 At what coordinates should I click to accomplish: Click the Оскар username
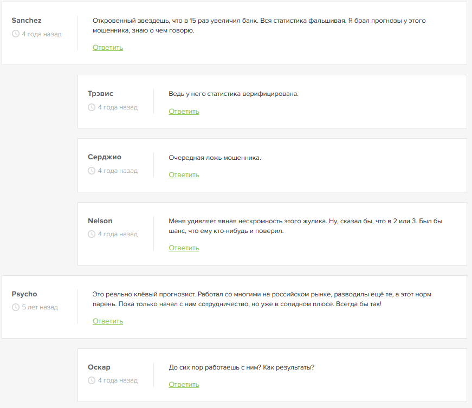coord(99,367)
